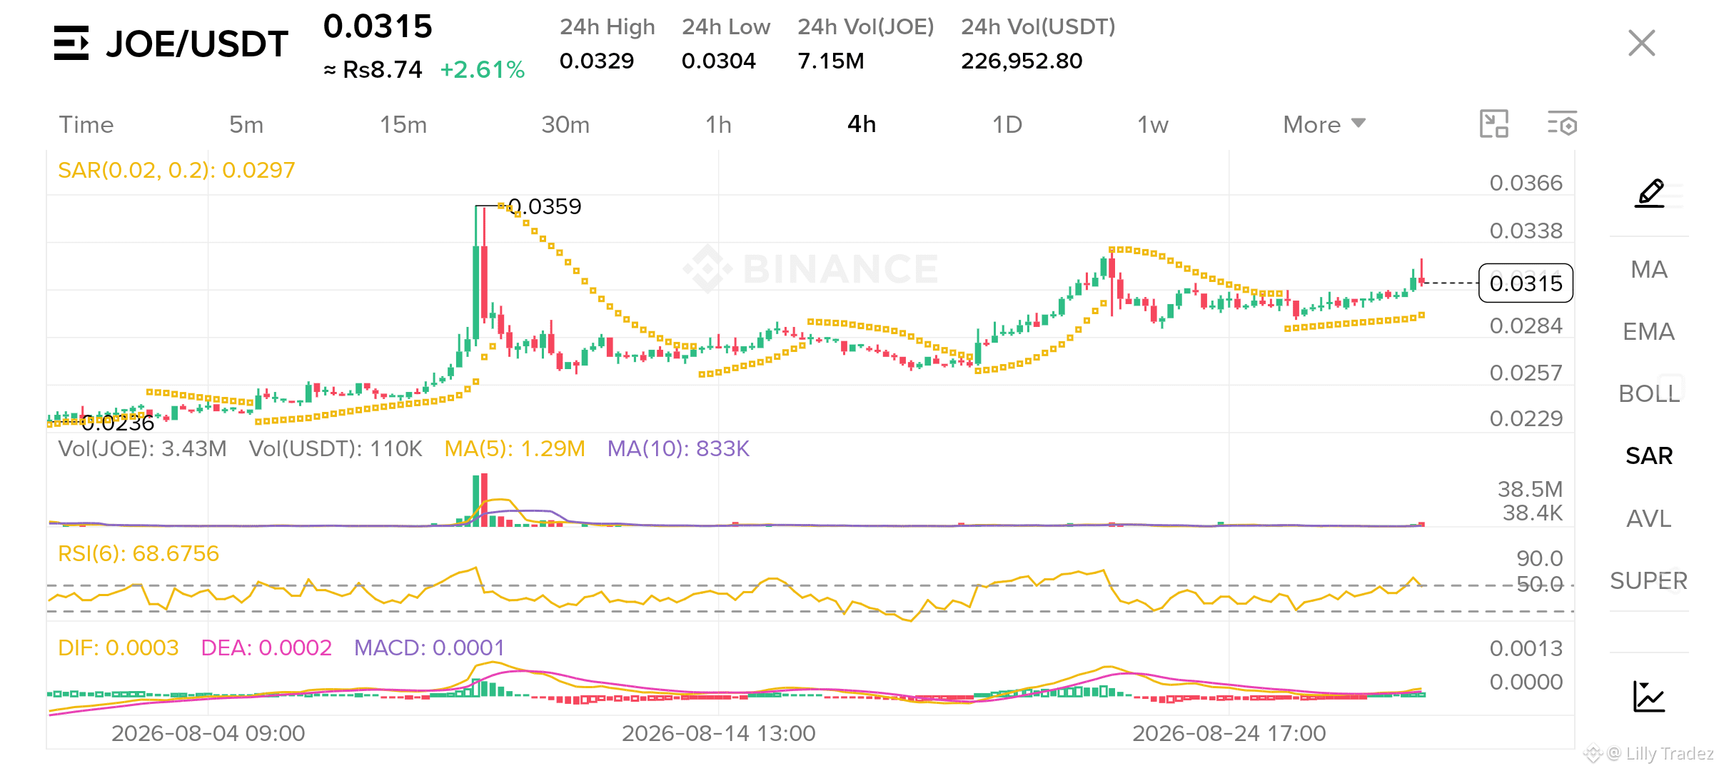
Task: Select the pencil drawing tool
Action: pyautogui.click(x=1650, y=193)
